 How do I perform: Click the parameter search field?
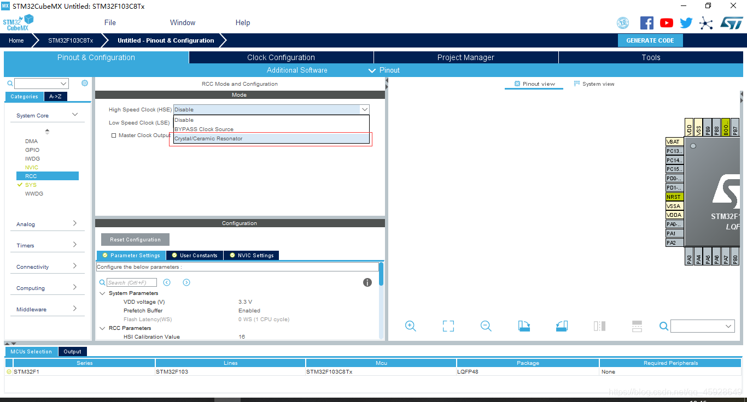(x=132, y=282)
